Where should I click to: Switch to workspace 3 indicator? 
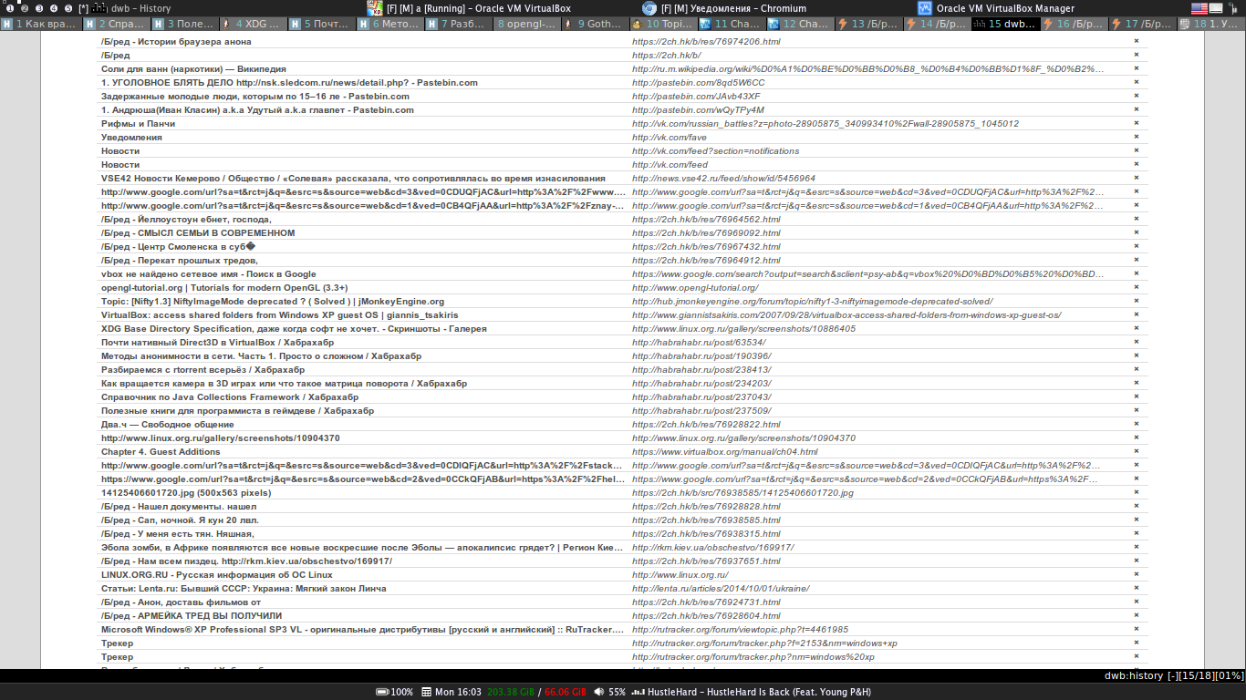[40, 8]
